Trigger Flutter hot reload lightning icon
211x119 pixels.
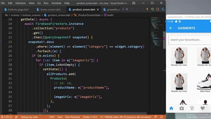147,9
